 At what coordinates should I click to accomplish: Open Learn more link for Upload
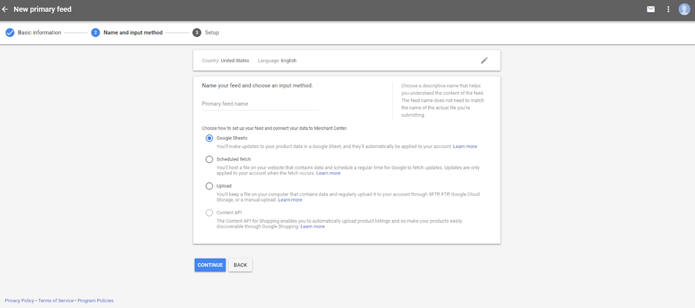click(290, 200)
